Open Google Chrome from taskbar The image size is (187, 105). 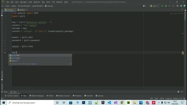(x=122, y=102)
